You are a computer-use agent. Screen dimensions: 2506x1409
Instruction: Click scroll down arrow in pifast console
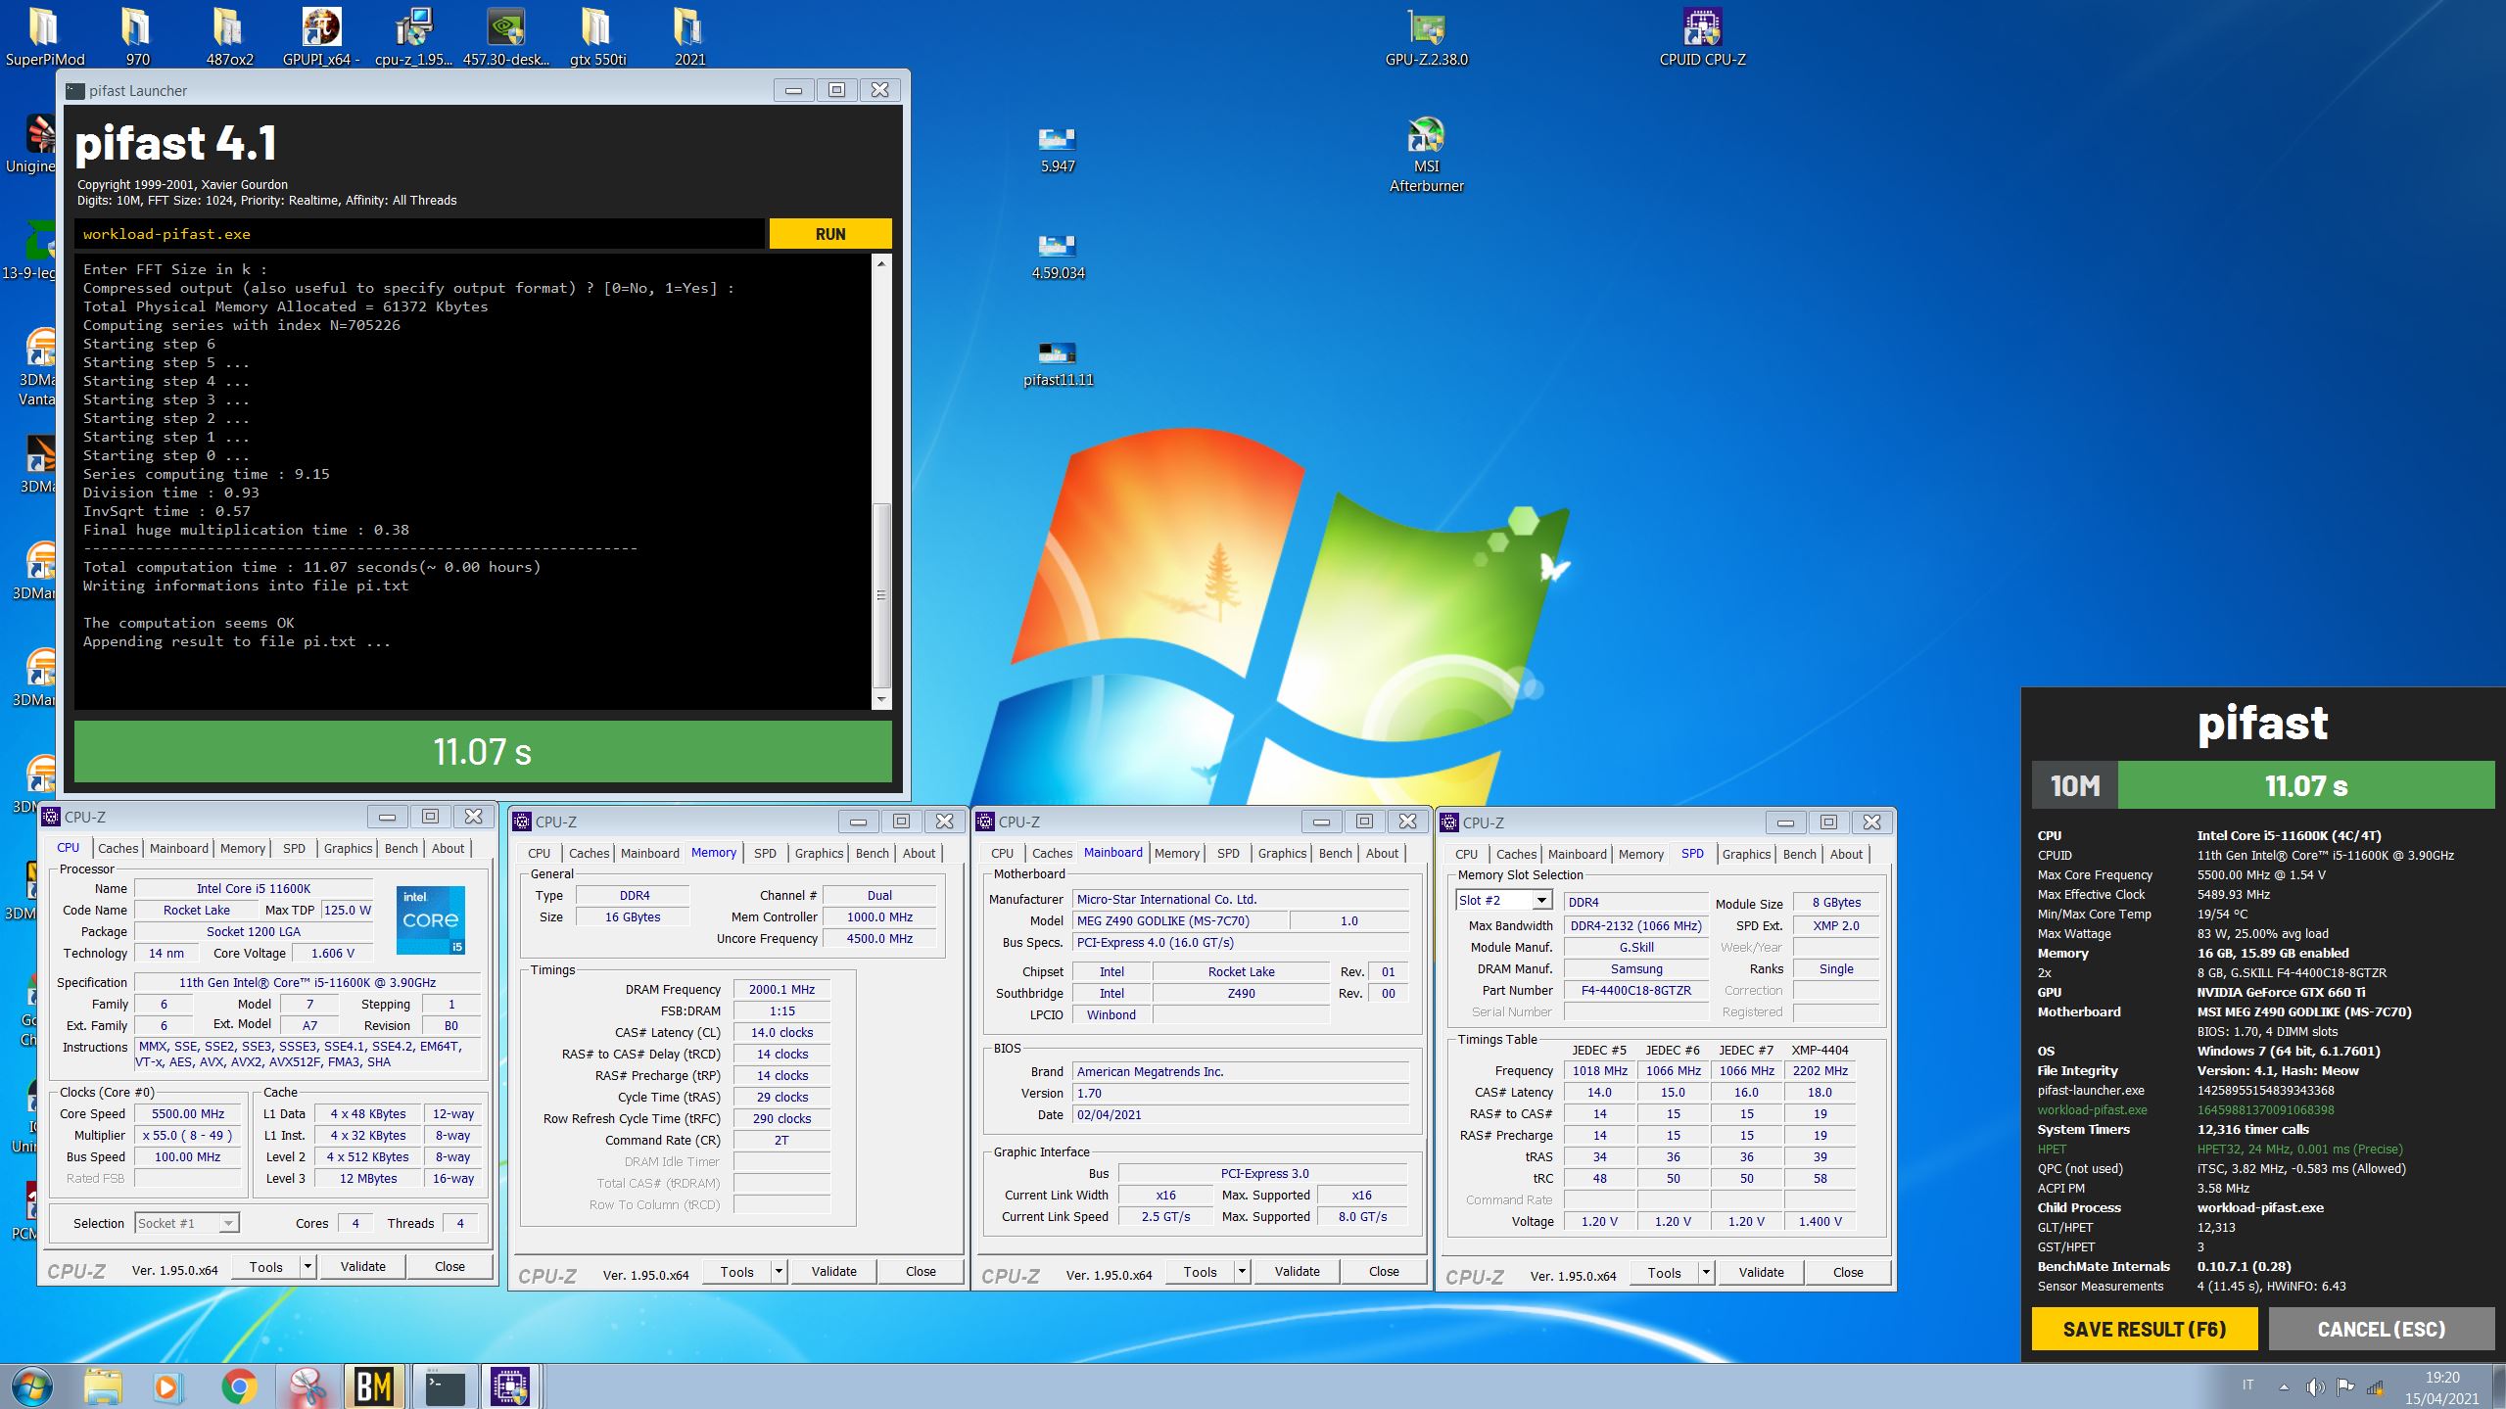pos(881,699)
